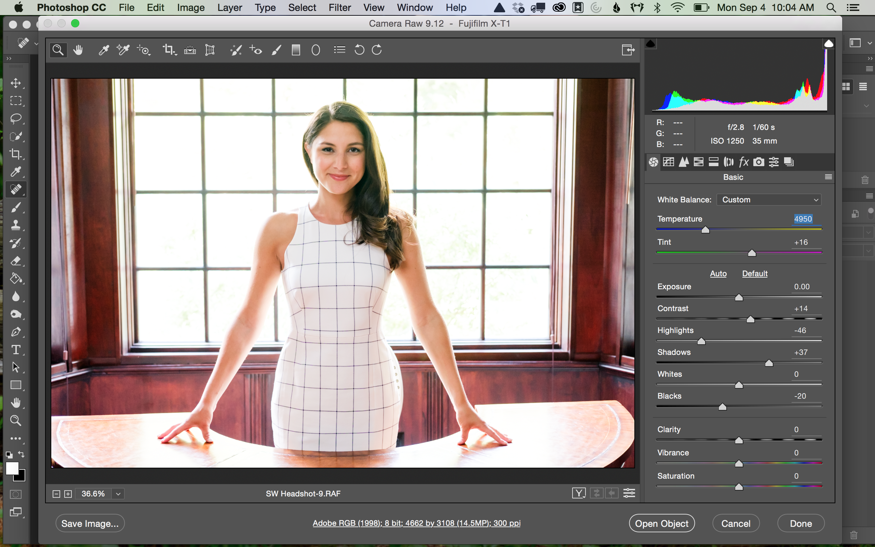Click the Default tone link
This screenshot has height=547, width=875.
pos(755,273)
